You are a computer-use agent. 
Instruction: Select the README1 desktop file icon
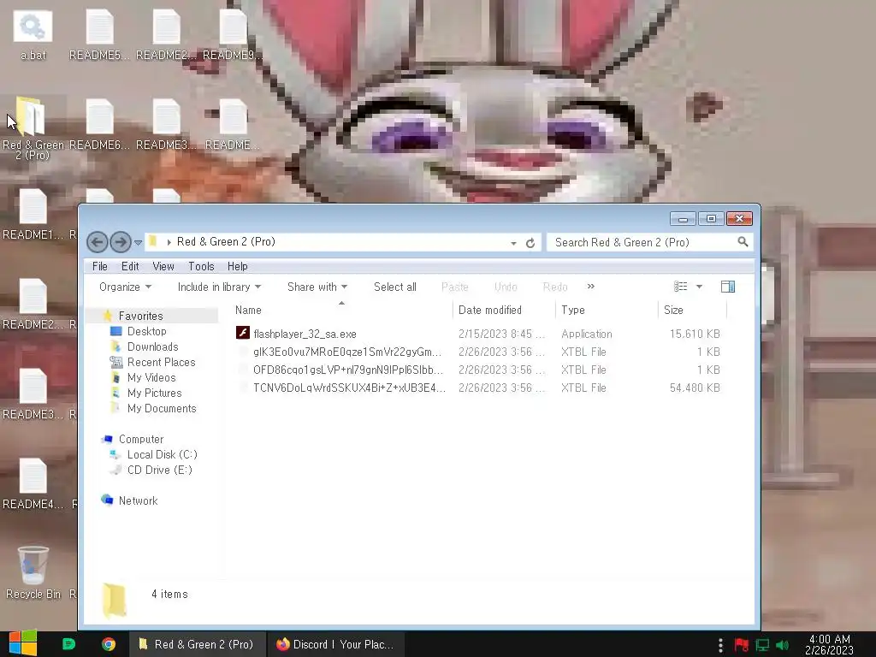click(x=33, y=215)
